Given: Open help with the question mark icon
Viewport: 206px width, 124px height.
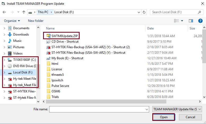Looking at the screenshot, I should [x=200, y=21].
